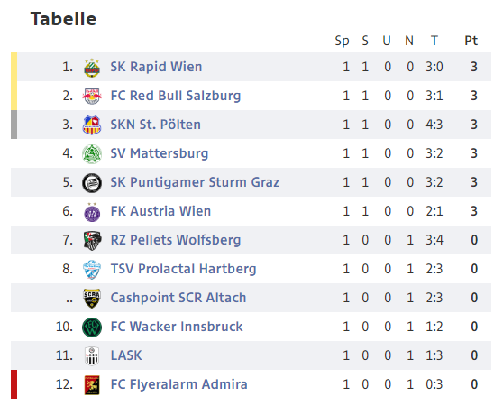Click the SCR Altach shield logo
Image resolution: width=503 pixels, height=406 pixels.
click(92, 298)
